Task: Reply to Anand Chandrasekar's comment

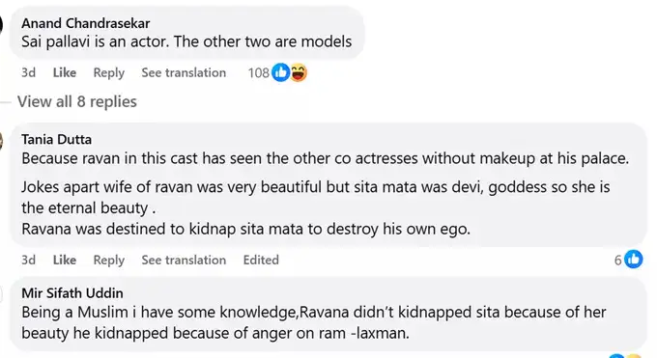Action: point(109,73)
